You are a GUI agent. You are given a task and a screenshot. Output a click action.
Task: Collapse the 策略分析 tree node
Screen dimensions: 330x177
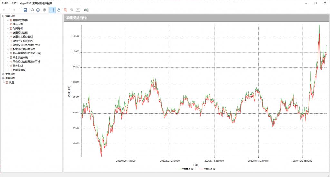[3, 16]
